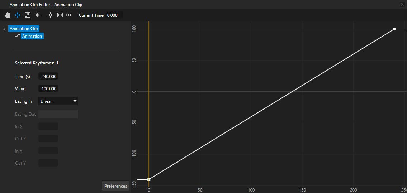This screenshot has width=407, height=193.
Task: Select the Scale keyframes tool
Action: 27,15
